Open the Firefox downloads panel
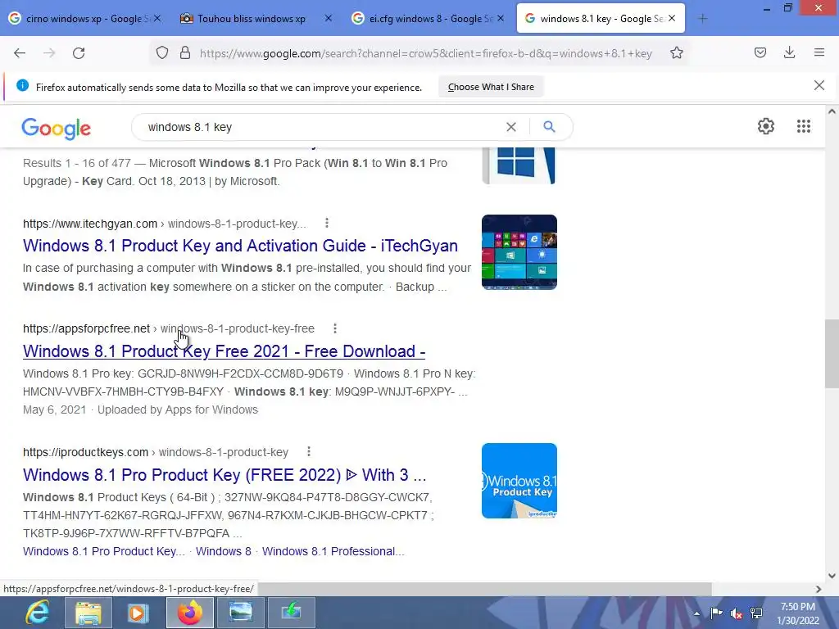Image resolution: width=839 pixels, height=629 pixels. [789, 52]
